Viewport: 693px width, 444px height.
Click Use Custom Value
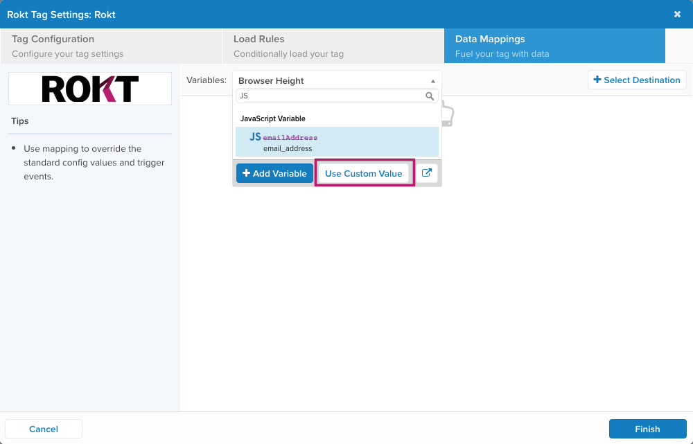pyautogui.click(x=364, y=173)
